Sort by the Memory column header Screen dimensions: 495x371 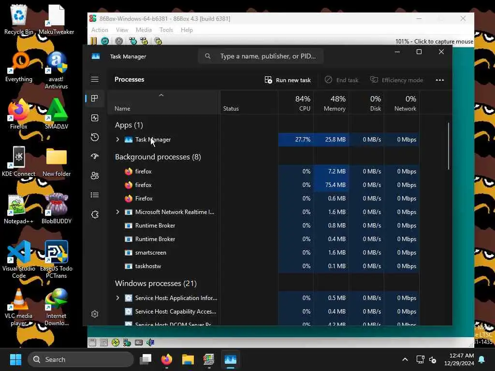coord(332,102)
